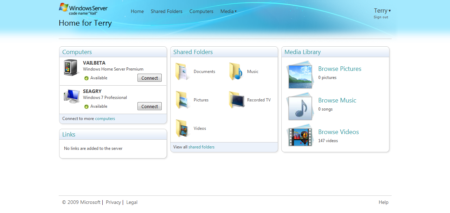Viewport: 450px width, 213px height.
Task: Open the Documents shared folder icon
Action: click(x=181, y=71)
